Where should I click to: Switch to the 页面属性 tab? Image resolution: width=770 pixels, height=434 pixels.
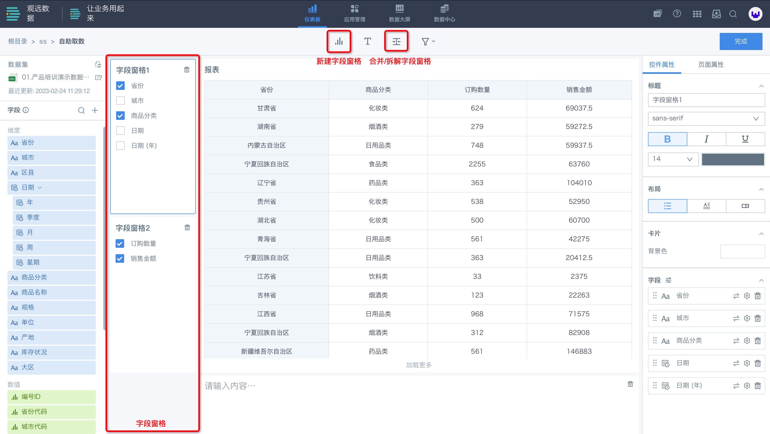pos(711,64)
